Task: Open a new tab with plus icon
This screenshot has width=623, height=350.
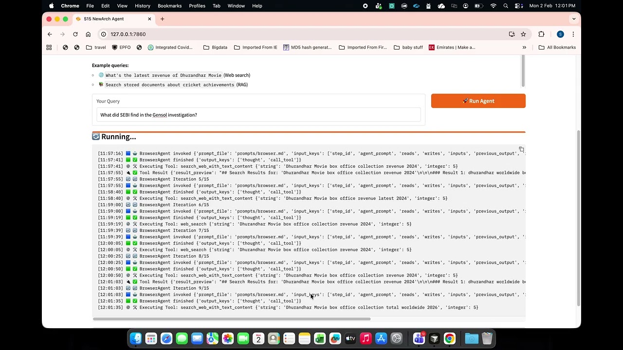Action: coord(162,19)
